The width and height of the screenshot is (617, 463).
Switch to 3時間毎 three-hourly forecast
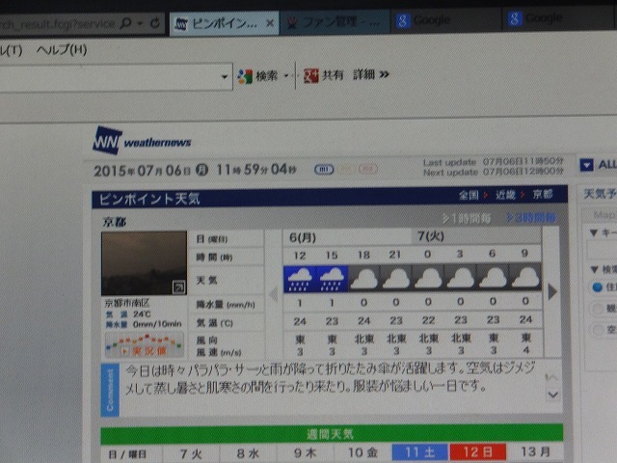click(531, 217)
